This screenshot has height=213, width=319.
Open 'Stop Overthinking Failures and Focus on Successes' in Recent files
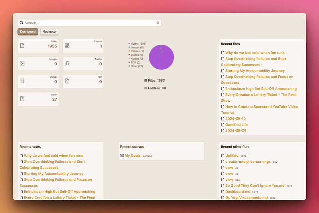point(257,80)
